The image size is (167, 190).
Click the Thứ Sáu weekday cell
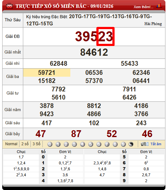13,20
